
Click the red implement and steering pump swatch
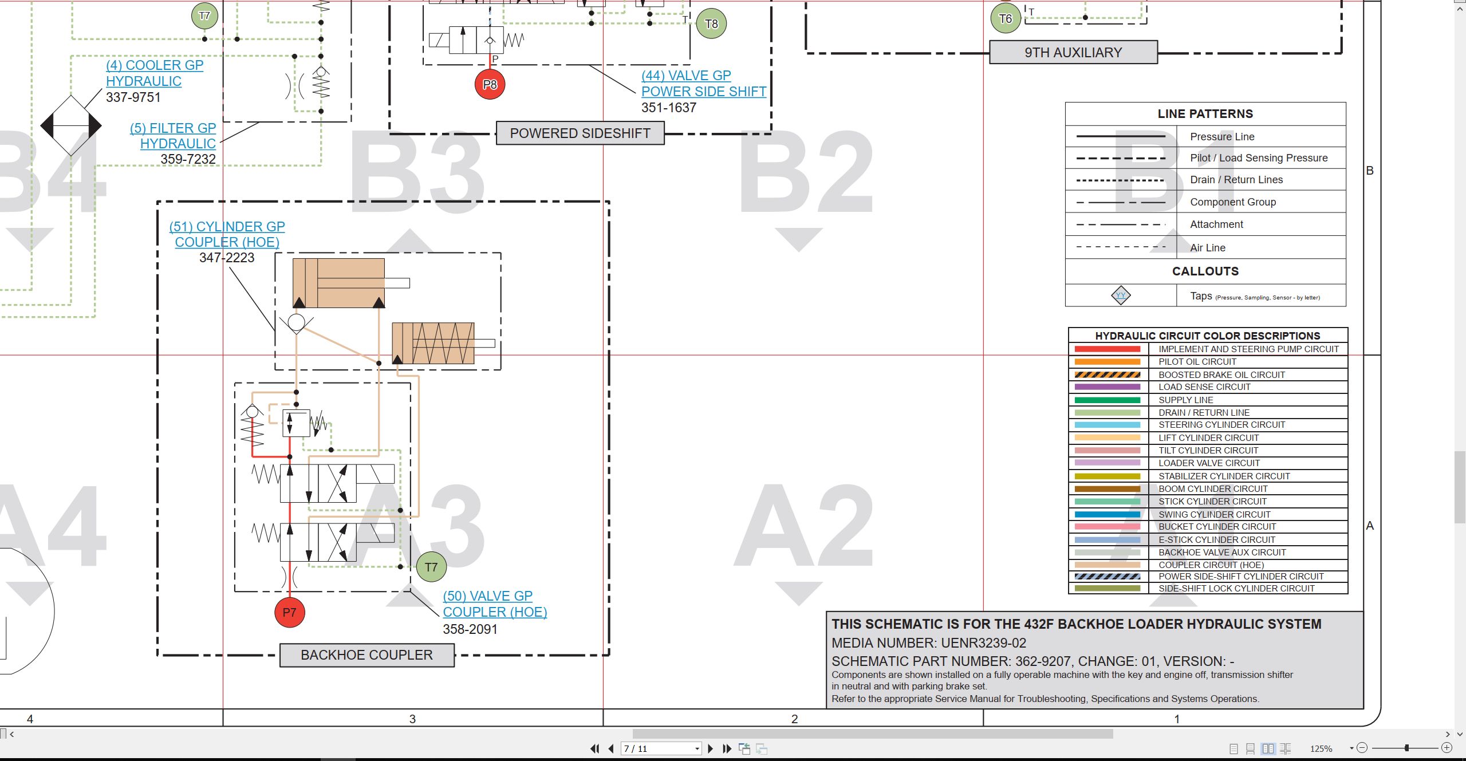[x=1108, y=349]
